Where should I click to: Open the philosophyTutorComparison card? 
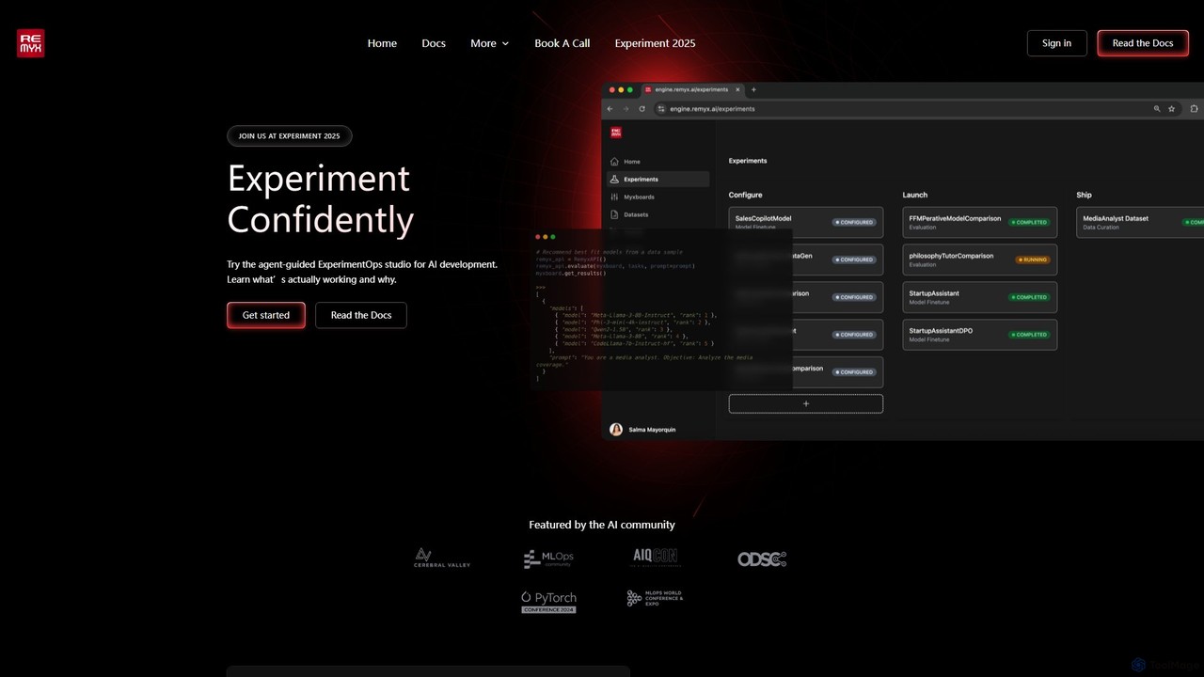[x=979, y=260]
